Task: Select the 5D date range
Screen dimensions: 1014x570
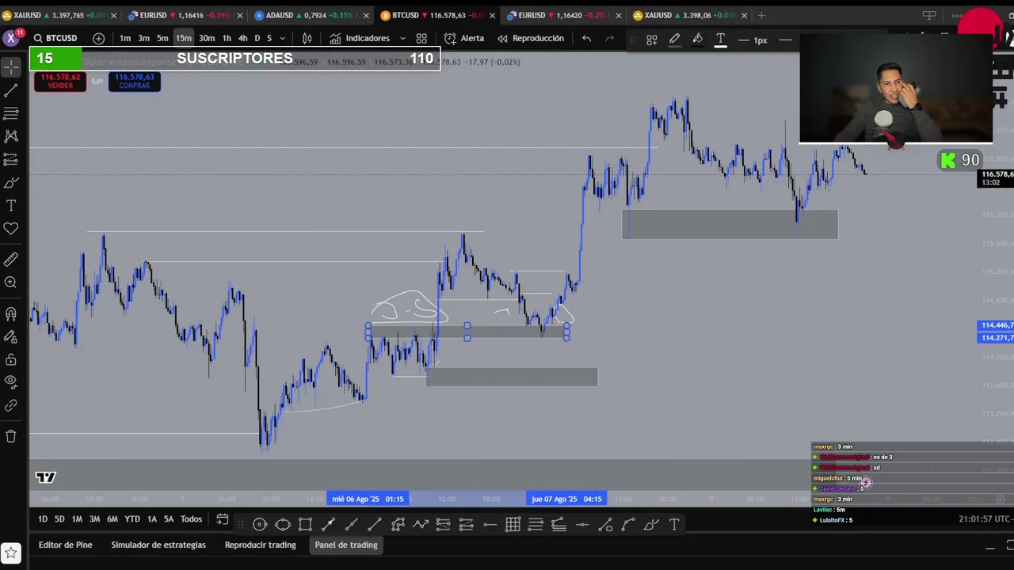Action: coord(59,519)
